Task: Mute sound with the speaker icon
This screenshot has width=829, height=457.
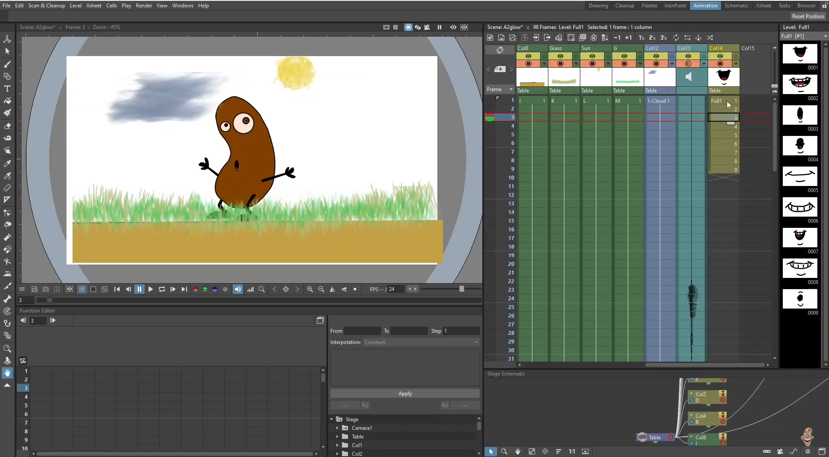Action: click(x=238, y=289)
